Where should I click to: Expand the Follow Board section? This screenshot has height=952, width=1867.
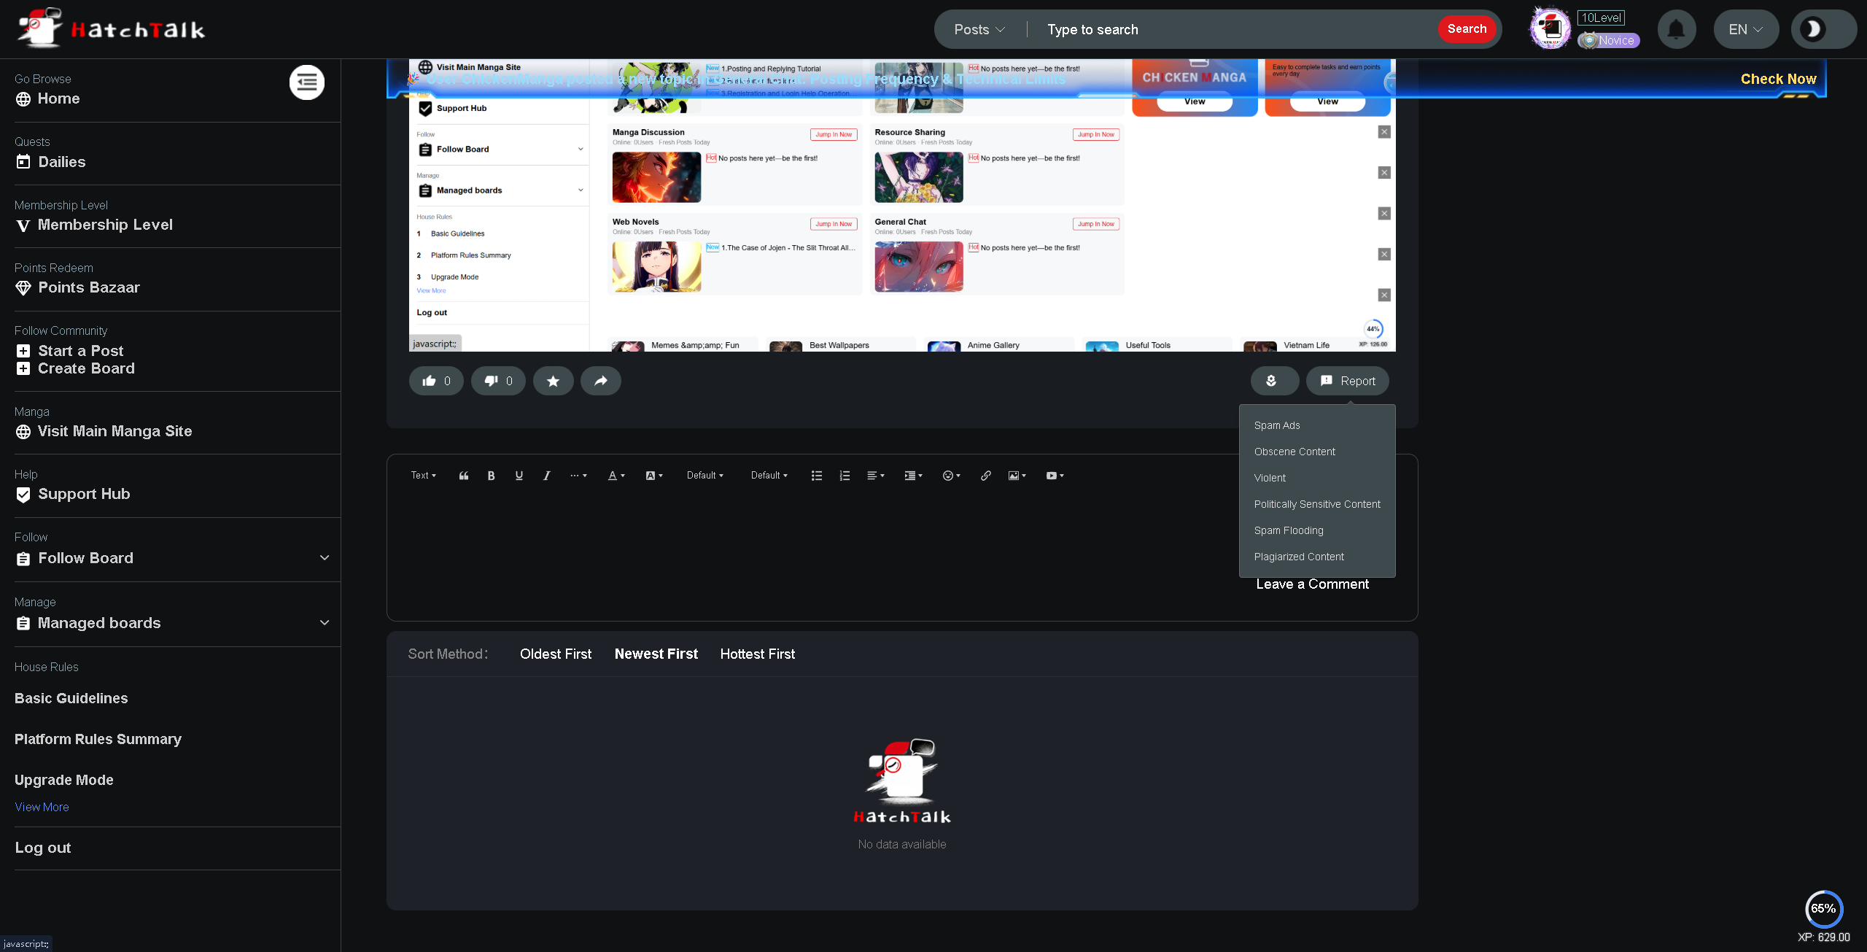point(325,558)
